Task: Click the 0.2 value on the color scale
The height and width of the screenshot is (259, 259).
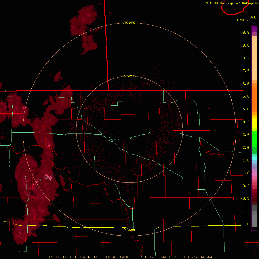Action: (246, 186)
